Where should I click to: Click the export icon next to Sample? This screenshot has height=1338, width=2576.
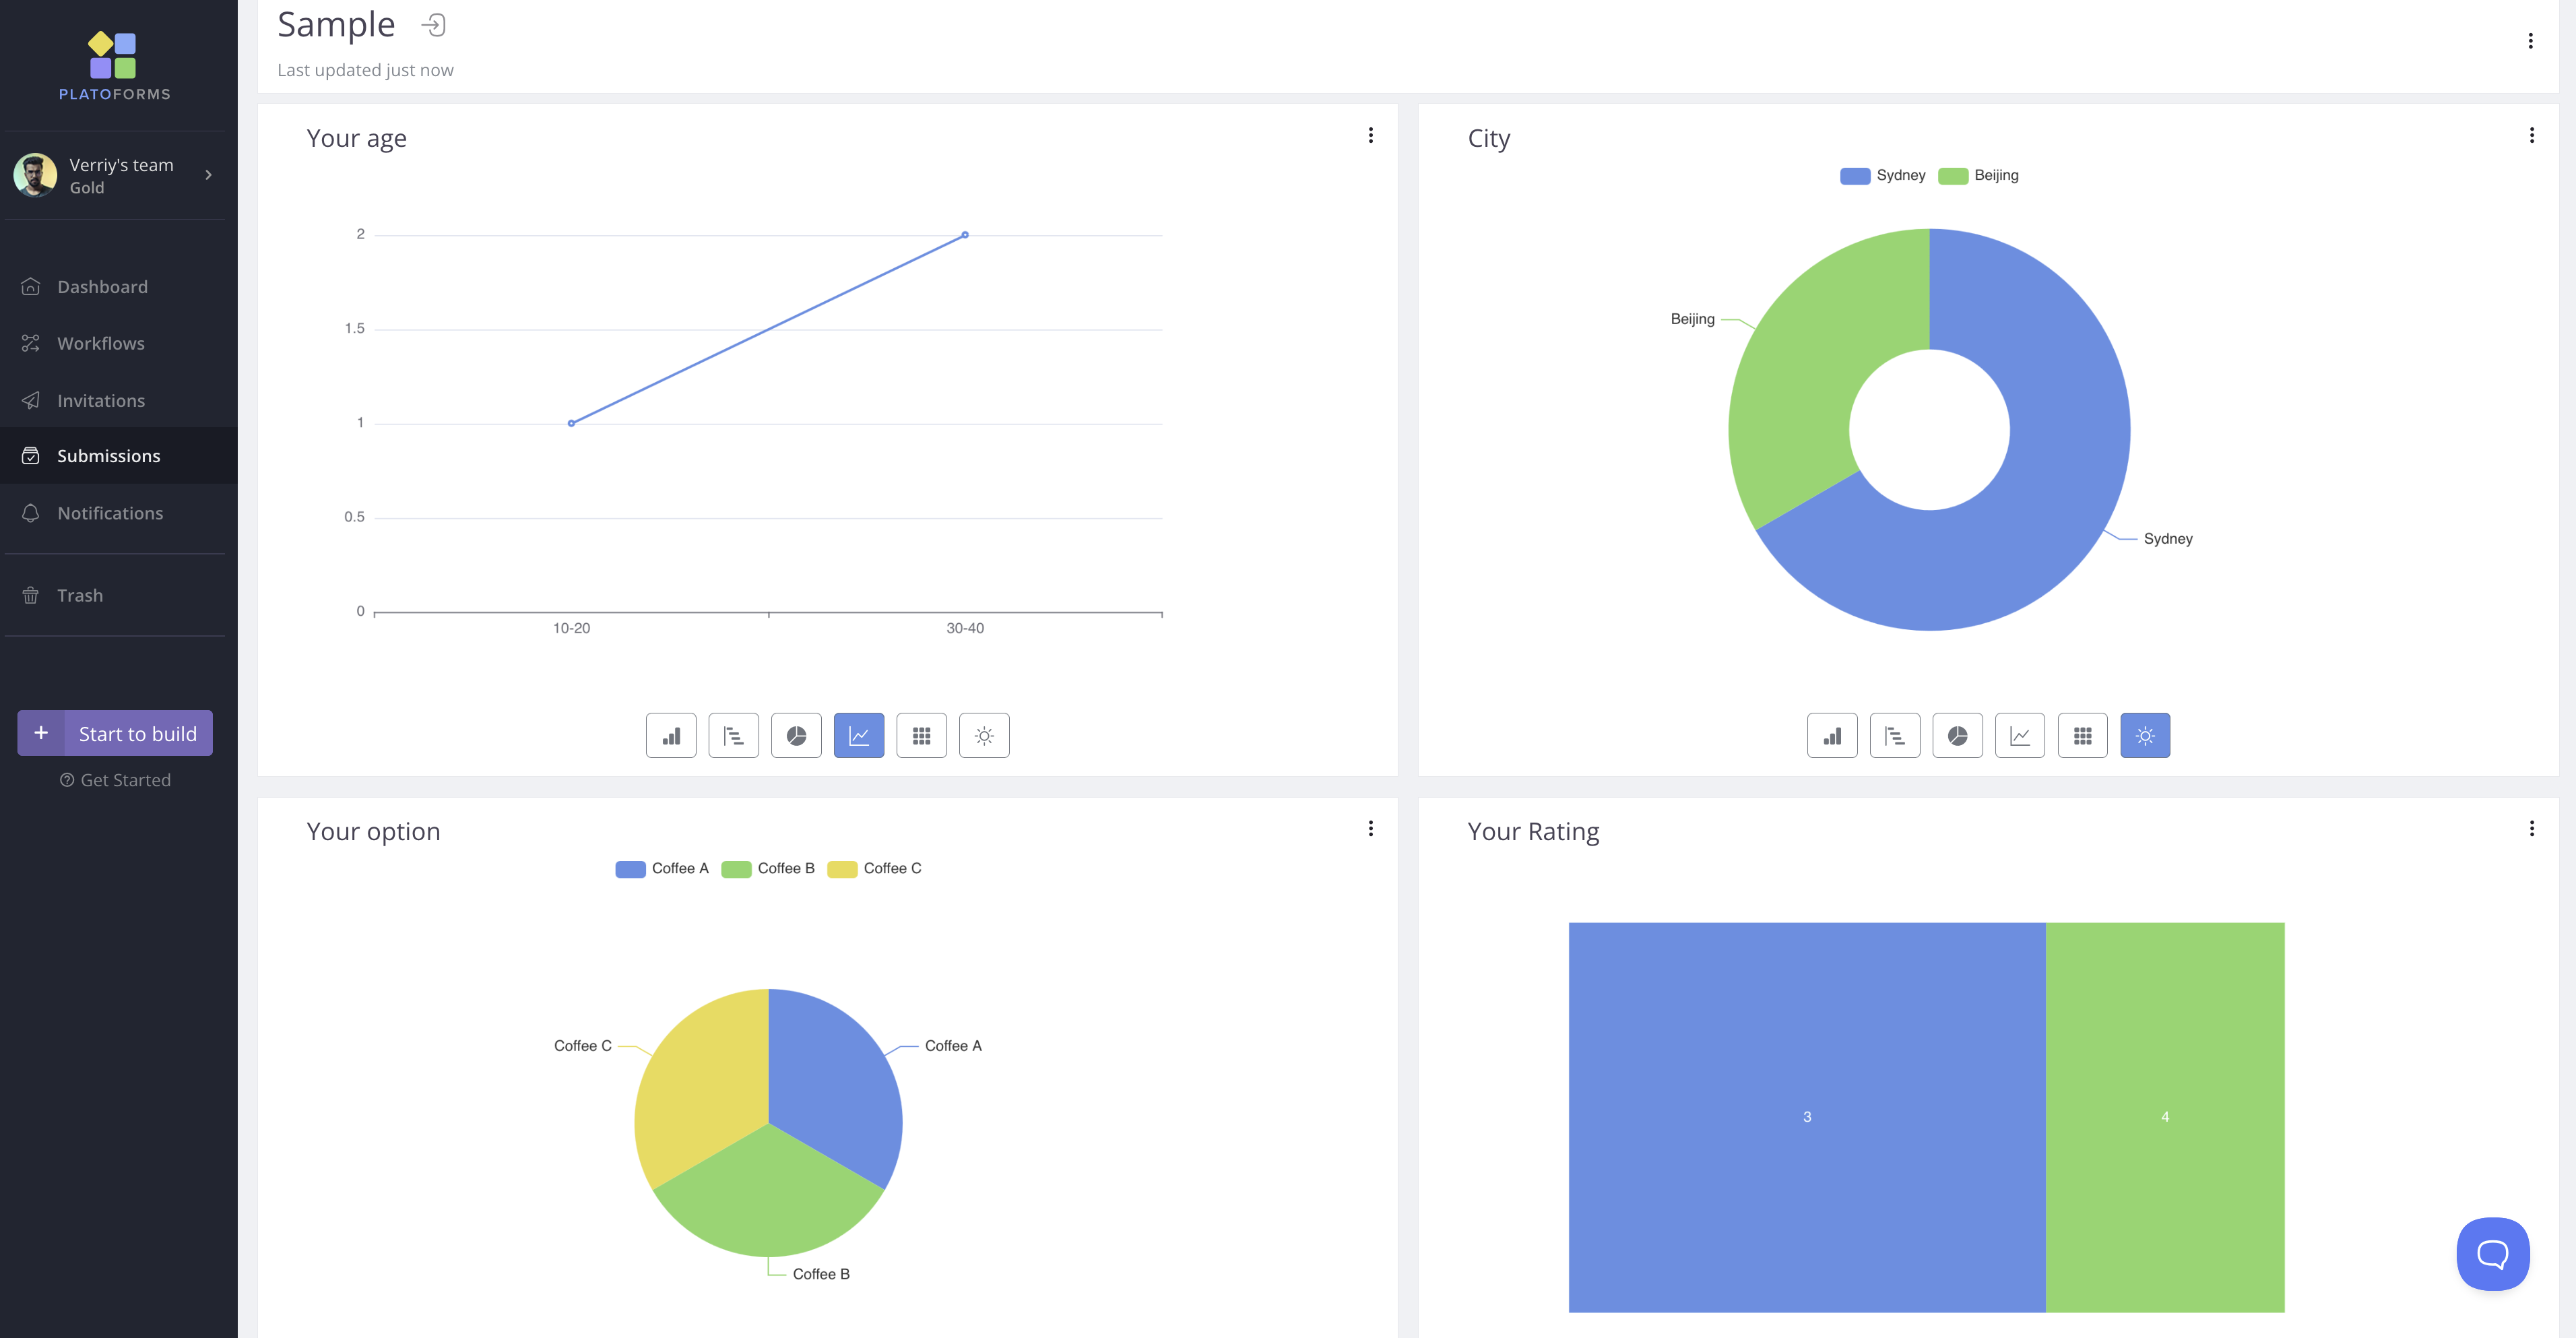434,25
